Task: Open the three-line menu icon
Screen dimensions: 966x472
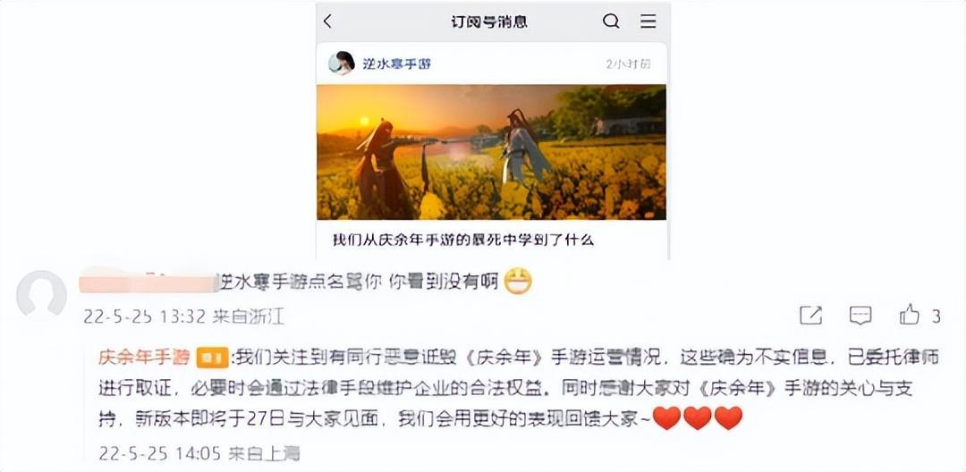Action: pos(648,21)
